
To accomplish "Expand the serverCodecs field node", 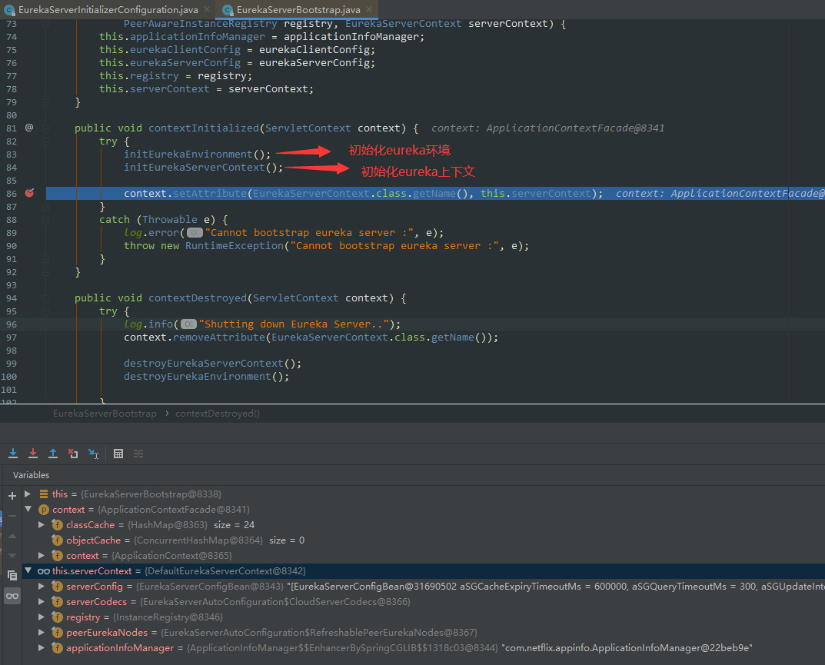I will click(41, 601).
